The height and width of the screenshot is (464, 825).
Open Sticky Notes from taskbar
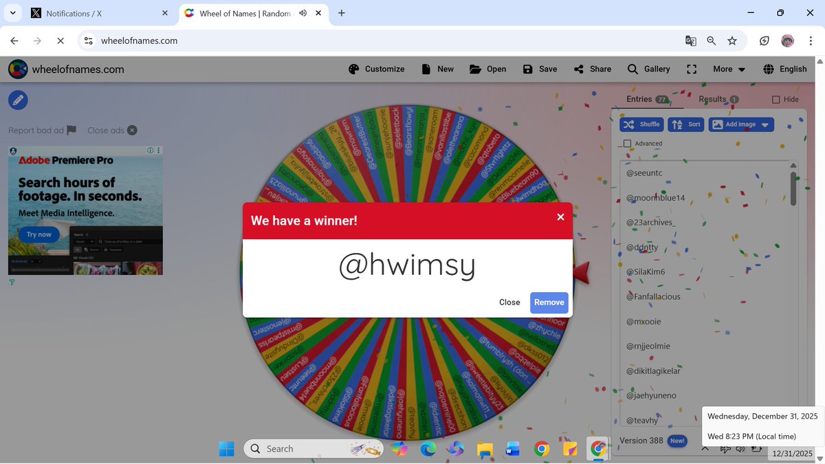tap(570, 449)
